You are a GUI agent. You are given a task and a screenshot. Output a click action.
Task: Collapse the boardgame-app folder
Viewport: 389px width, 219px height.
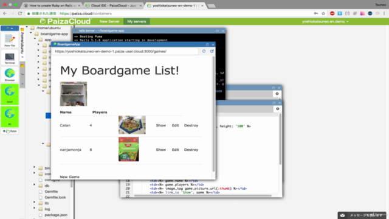31,33
